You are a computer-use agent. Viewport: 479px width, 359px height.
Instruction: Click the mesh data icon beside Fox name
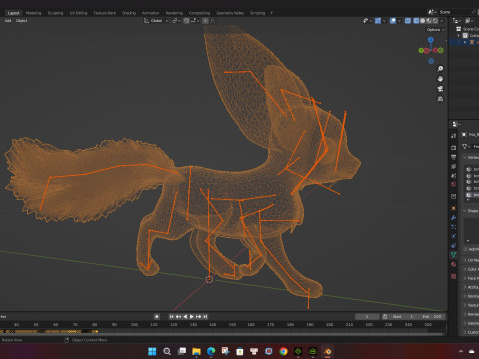pyautogui.click(x=465, y=146)
